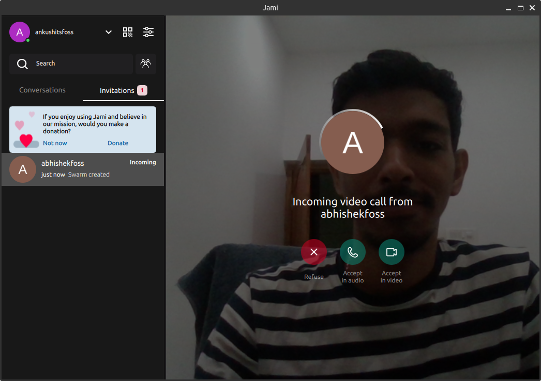Open the search magnifier icon
Image resolution: width=541 pixels, height=381 pixels.
click(x=22, y=63)
